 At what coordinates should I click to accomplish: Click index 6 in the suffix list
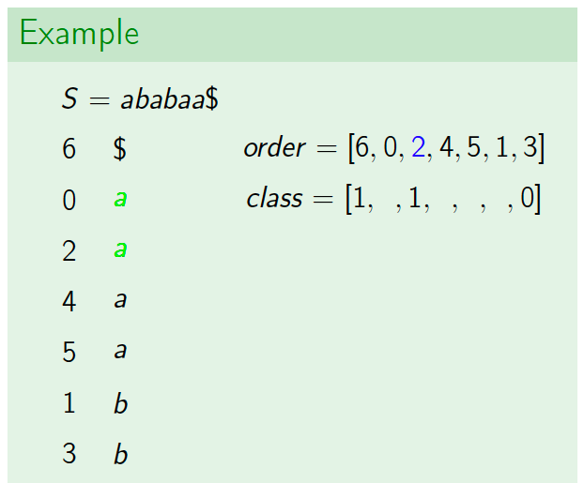point(69,149)
